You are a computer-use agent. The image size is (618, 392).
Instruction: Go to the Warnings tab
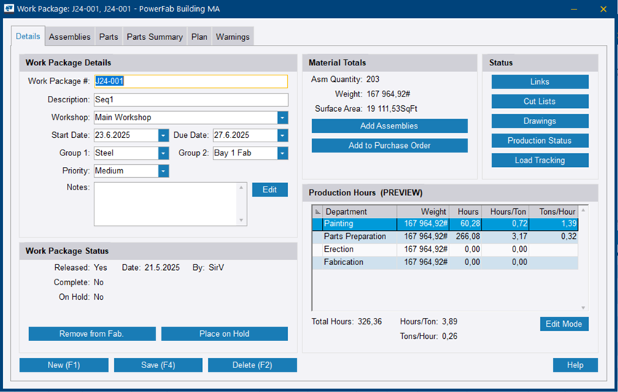tap(233, 37)
